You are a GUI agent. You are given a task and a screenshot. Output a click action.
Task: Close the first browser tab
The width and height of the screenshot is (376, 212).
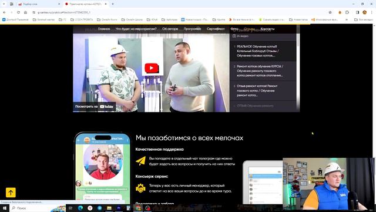59,4
